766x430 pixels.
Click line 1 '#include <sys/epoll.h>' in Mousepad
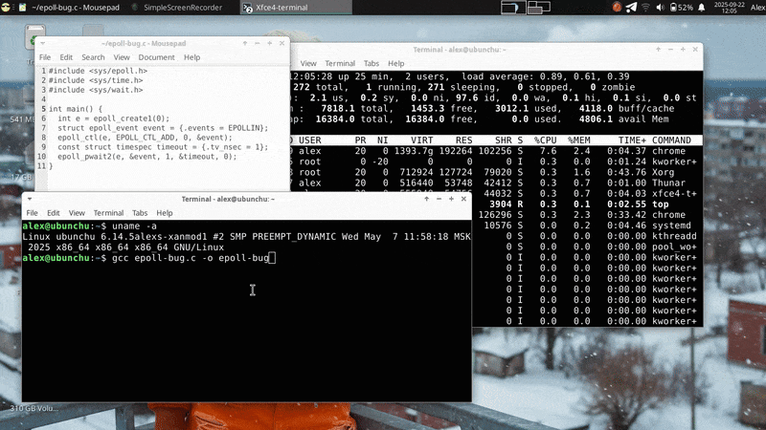98,71
